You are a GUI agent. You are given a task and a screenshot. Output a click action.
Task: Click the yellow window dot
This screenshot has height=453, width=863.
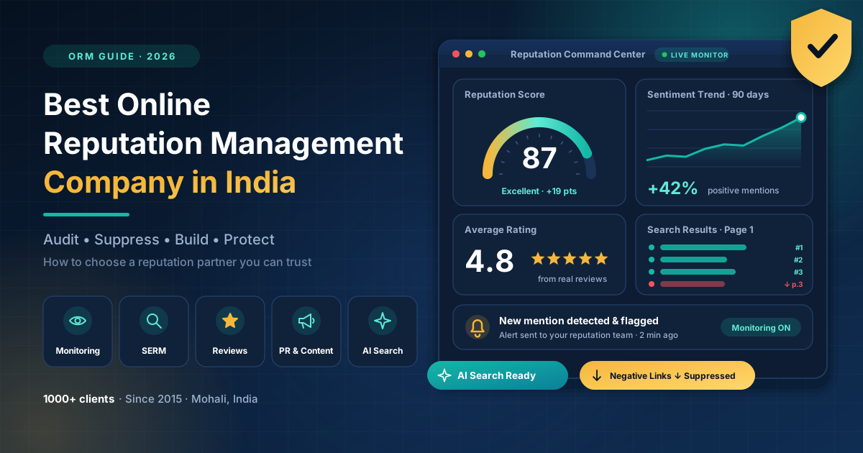pyautogui.click(x=469, y=54)
